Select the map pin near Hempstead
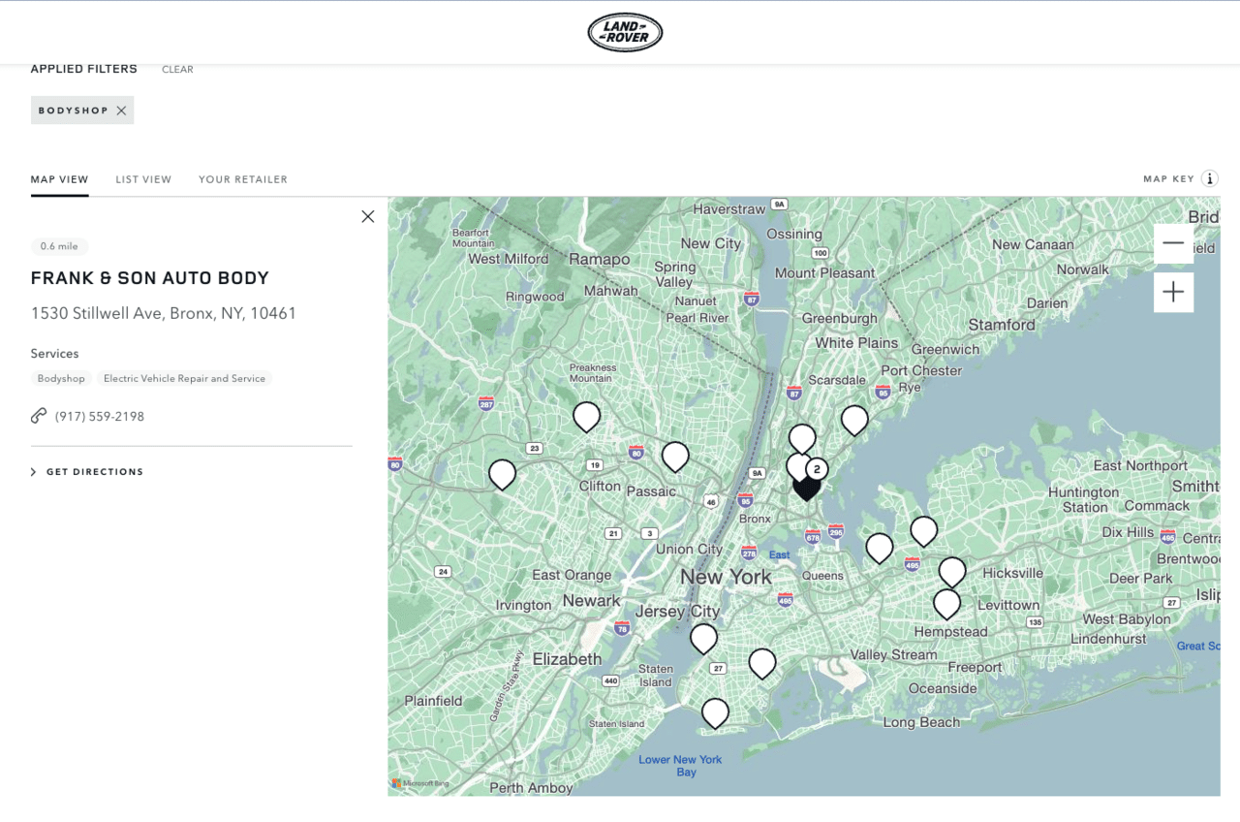The width and height of the screenshot is (1240, 822). coord(946,602)
